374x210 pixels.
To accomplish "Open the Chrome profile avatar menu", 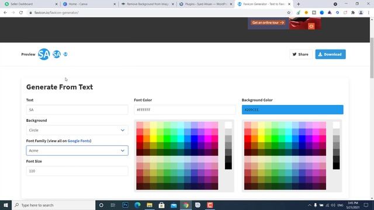I will (x=361, y=13).
